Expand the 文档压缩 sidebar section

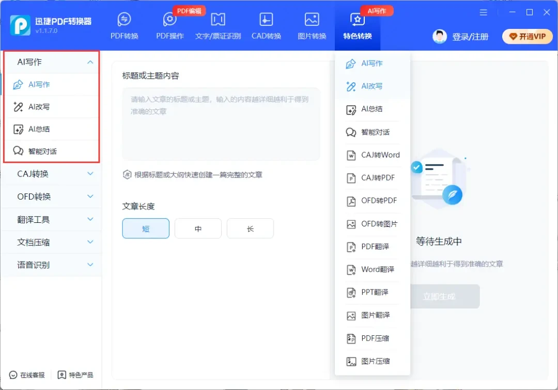pyautogui.click(x=90, y=242)
